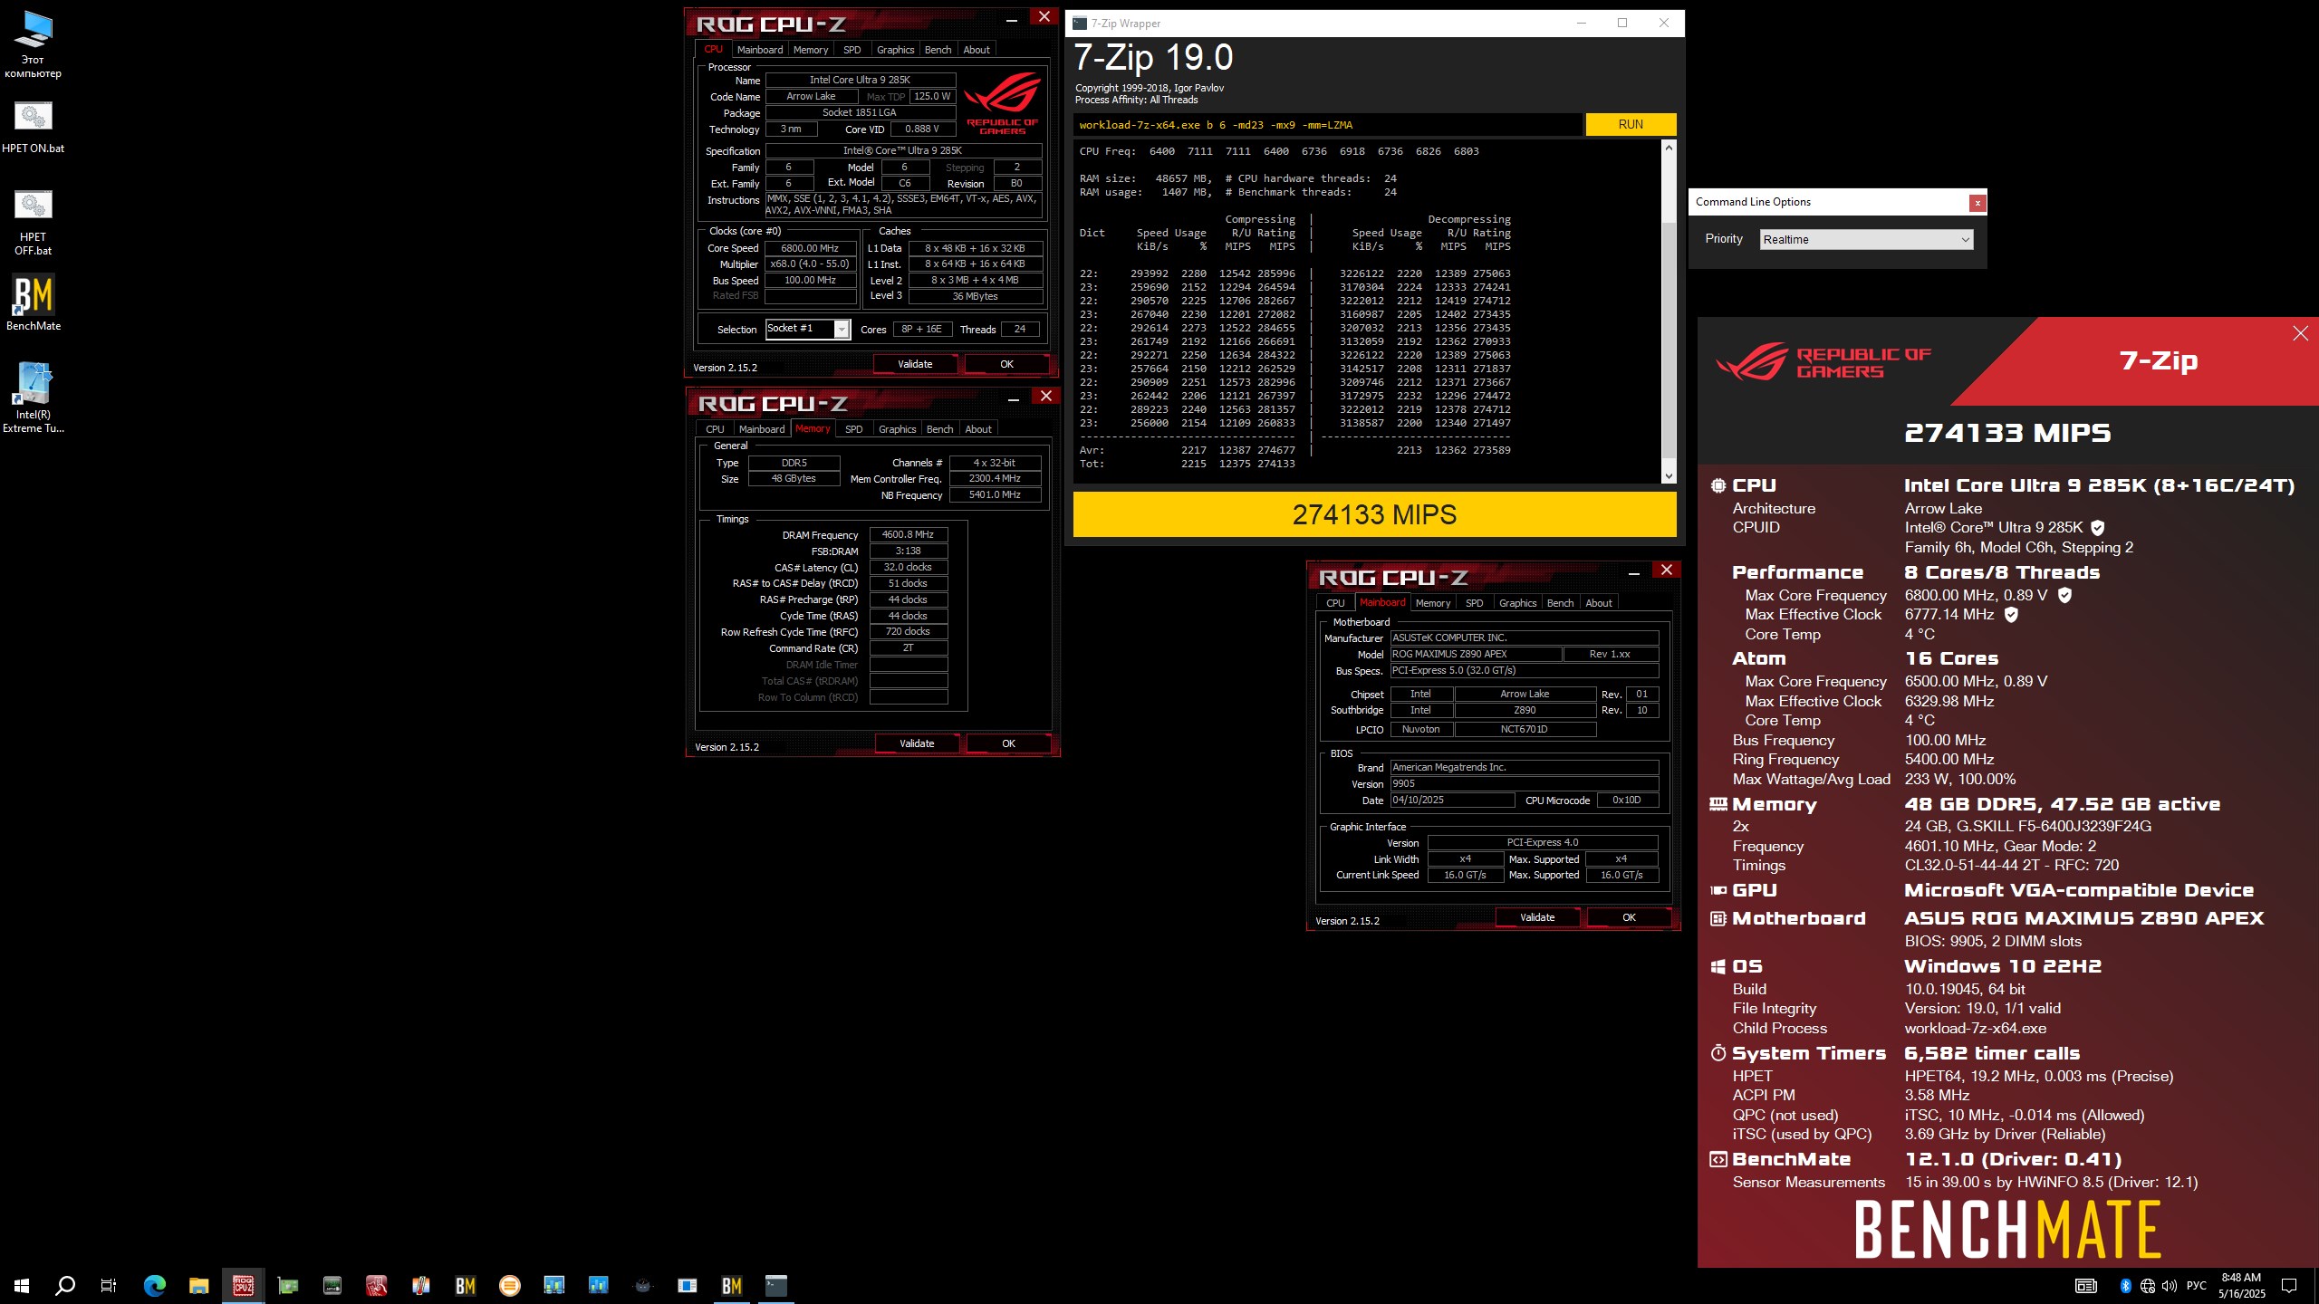
Task: Click OK in the CPU-tab CPU-Z window
Action: point(1006,364)
